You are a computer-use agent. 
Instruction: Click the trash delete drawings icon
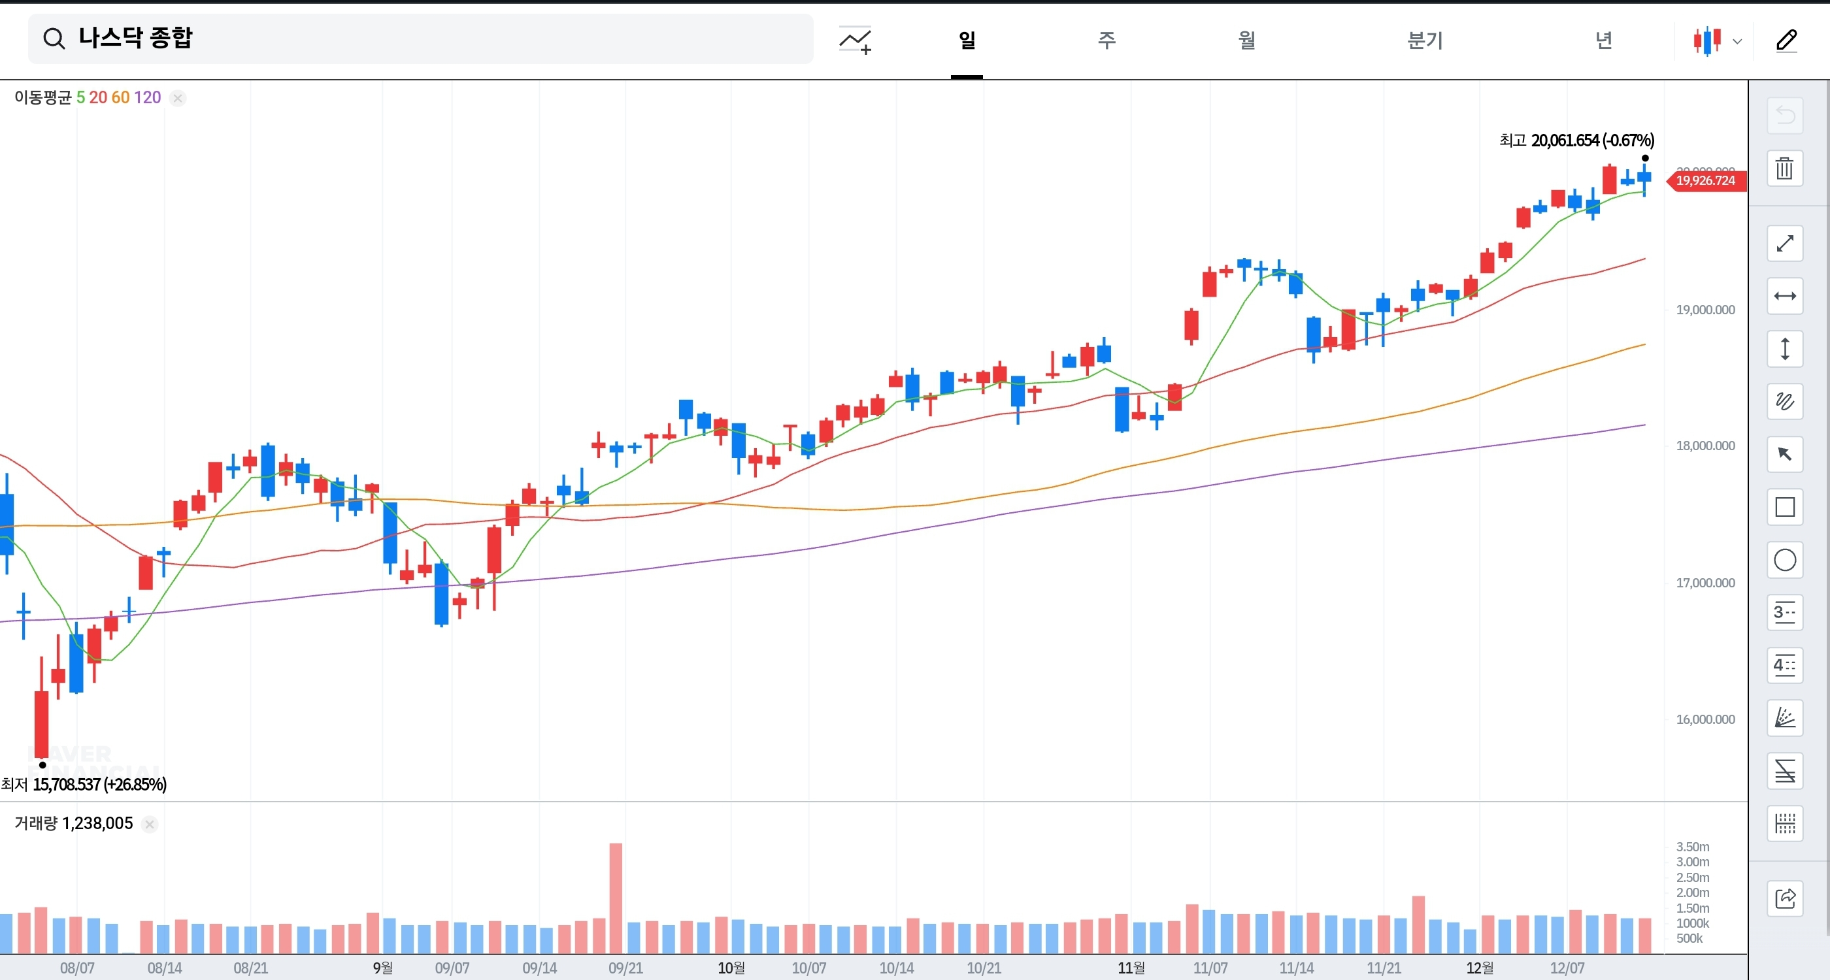point(1784,169)
